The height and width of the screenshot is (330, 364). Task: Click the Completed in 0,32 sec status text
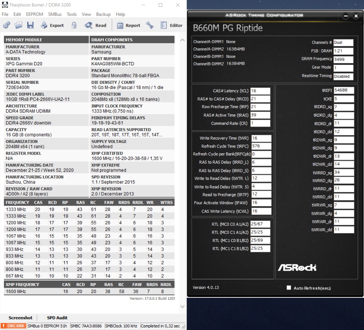coord(160,326)
